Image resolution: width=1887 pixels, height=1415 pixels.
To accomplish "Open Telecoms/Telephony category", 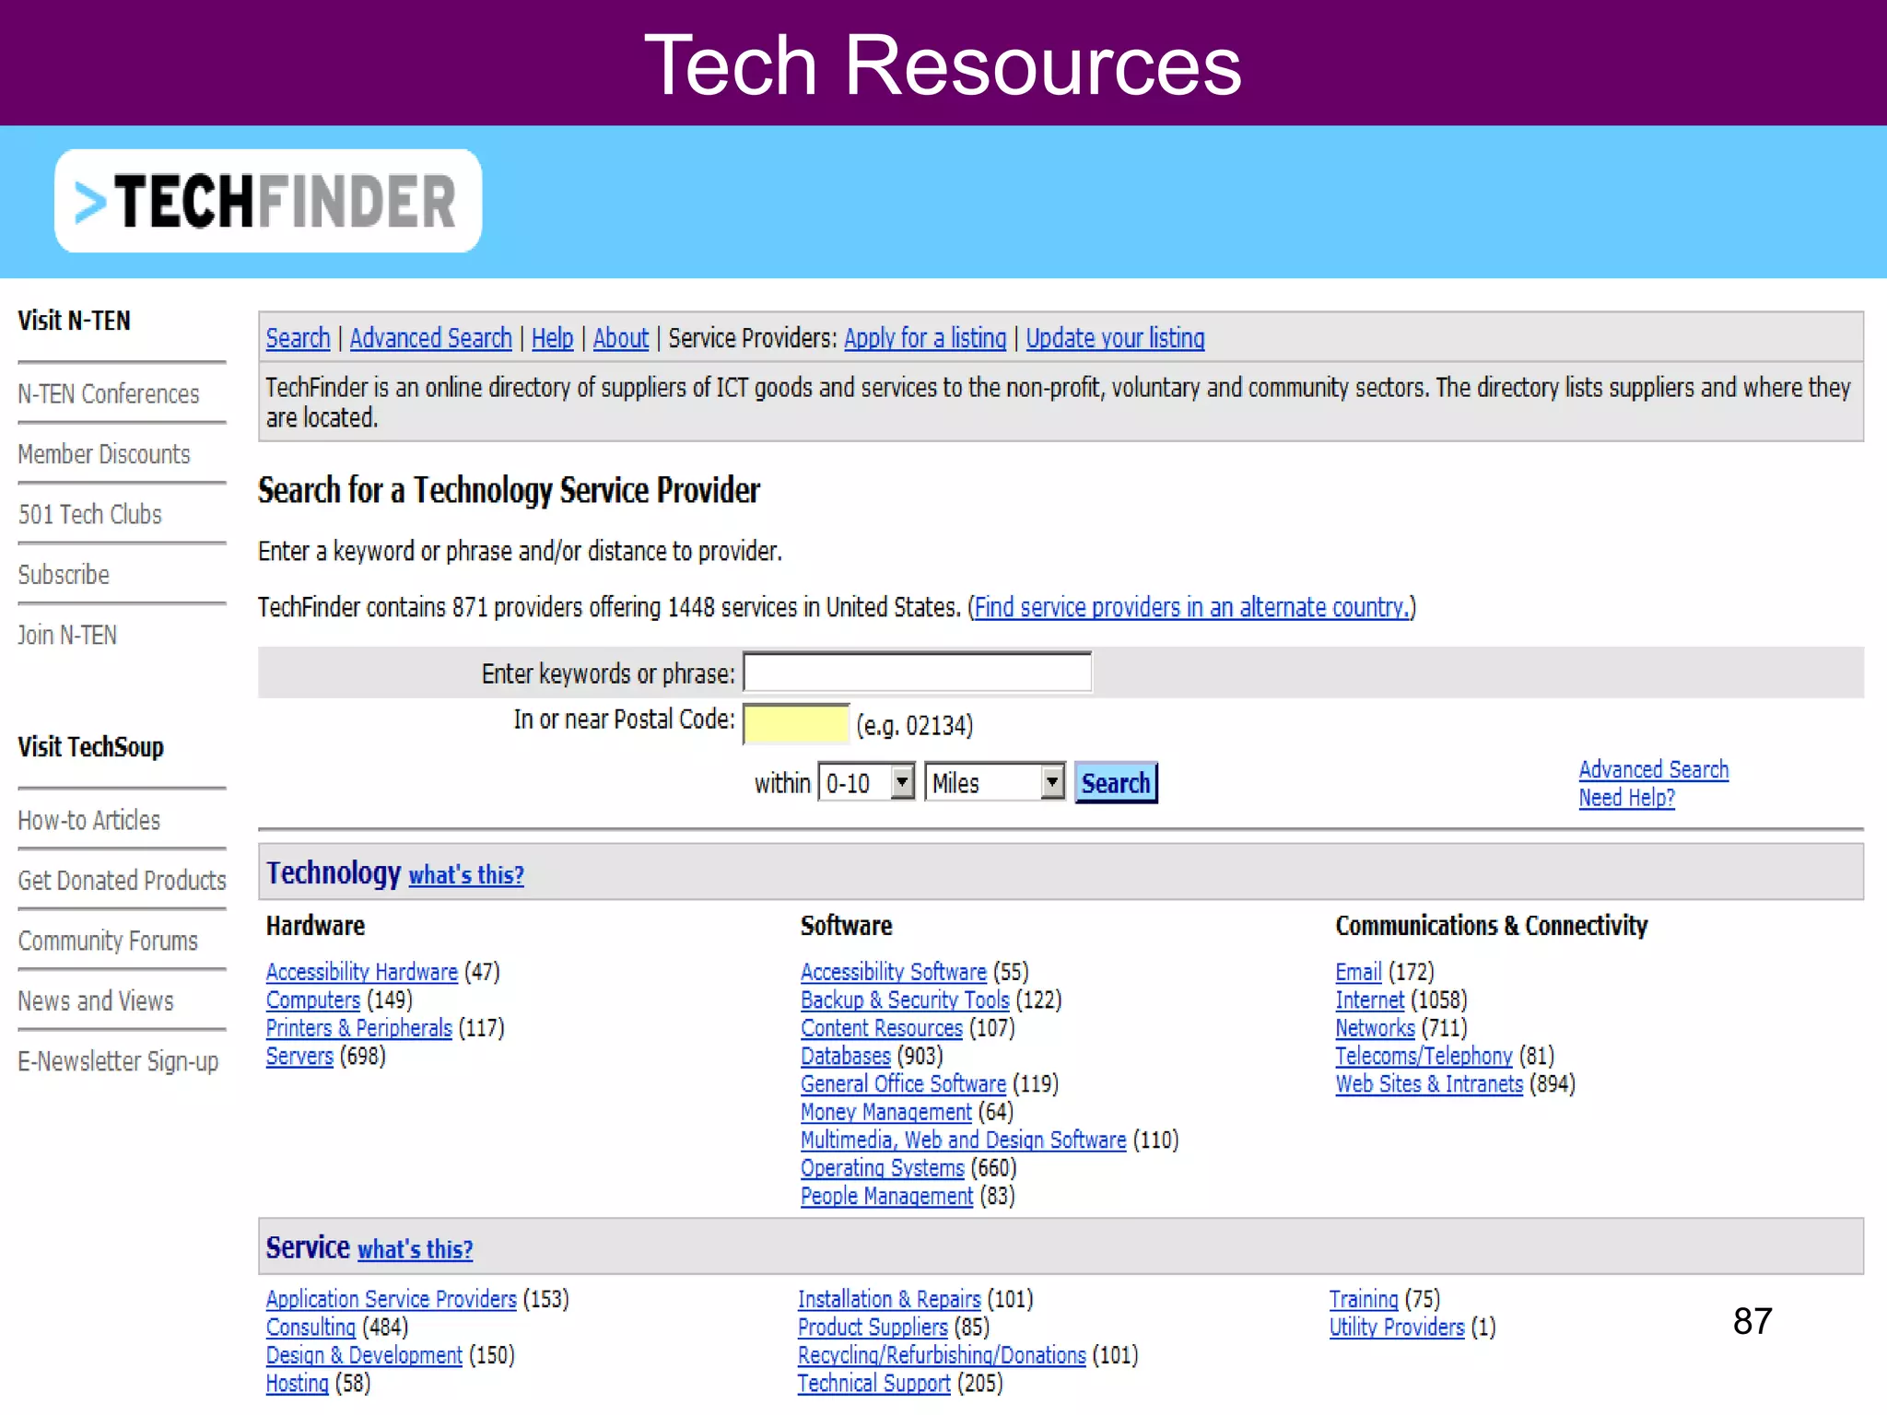I will [x=1424, y=1056].
